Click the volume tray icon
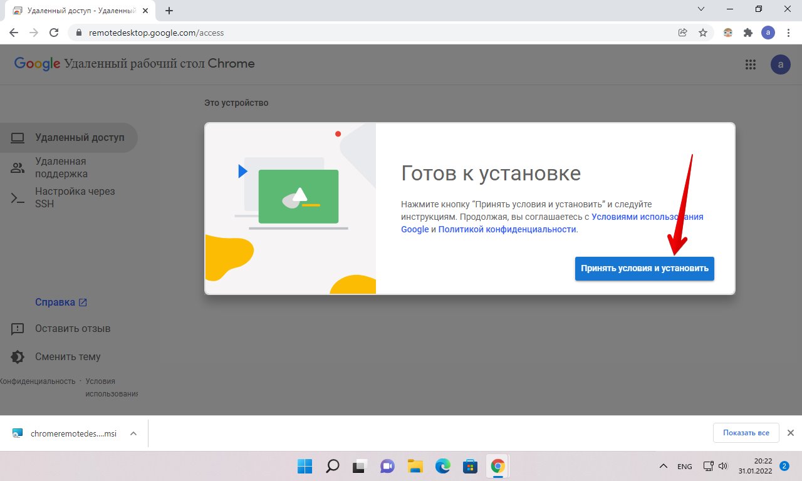Screen dimensions: 802x481 click(723, 466)
